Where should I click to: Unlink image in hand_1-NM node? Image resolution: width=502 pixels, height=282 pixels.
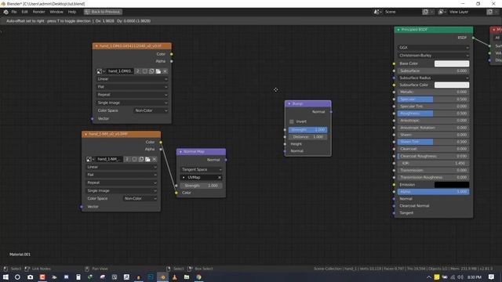155,159
